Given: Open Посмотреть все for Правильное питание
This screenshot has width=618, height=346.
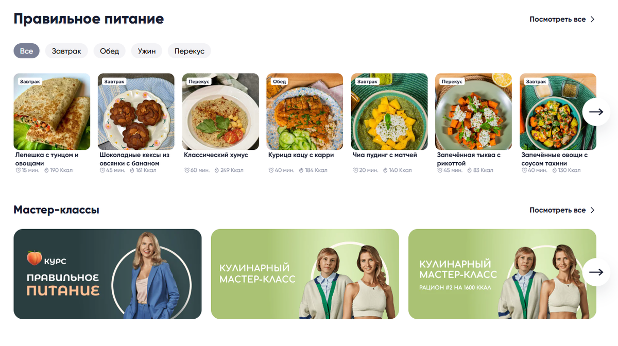Looking at the screenshot, I should click(557, 20).
